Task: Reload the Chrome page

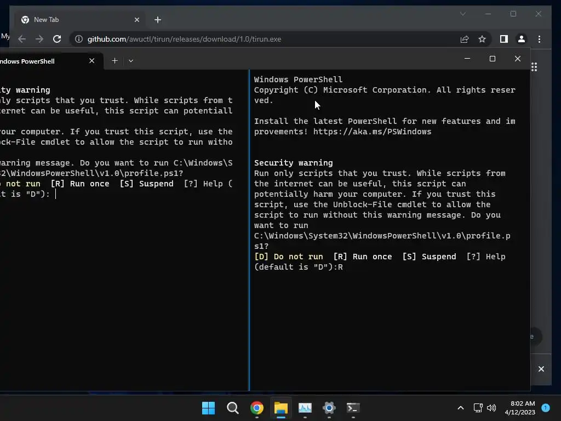Action: pyautogui.click(x=57, y=39)
